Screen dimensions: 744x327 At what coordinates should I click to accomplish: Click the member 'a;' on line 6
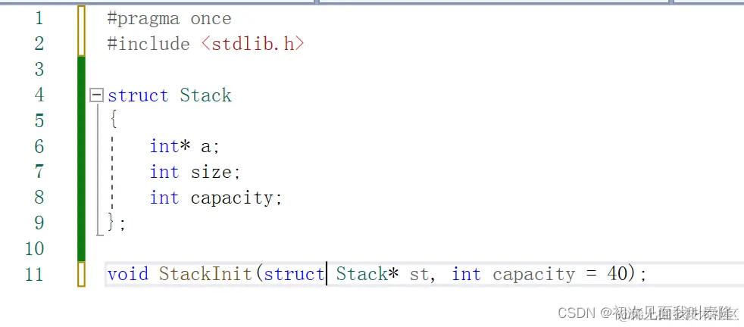tap(210, 148)
